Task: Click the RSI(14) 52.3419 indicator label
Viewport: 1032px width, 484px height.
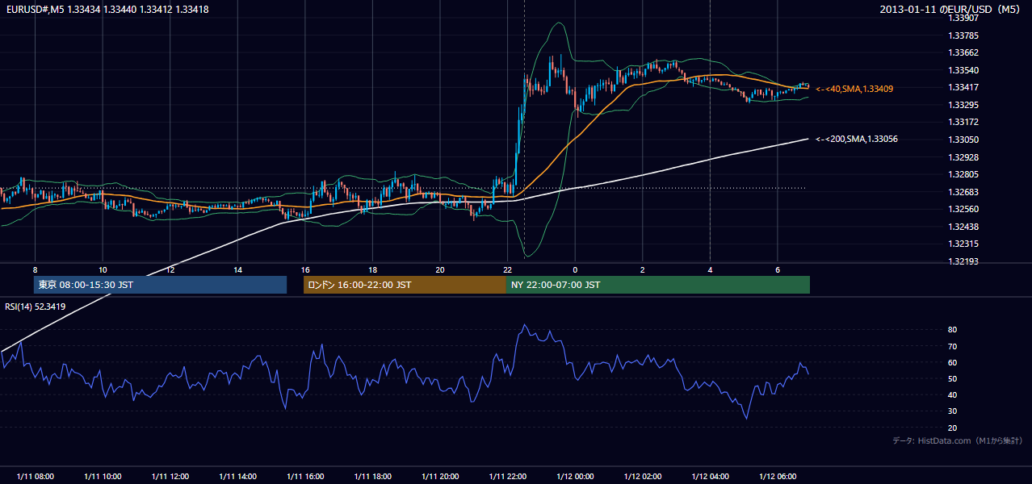Action: point(36,307)
